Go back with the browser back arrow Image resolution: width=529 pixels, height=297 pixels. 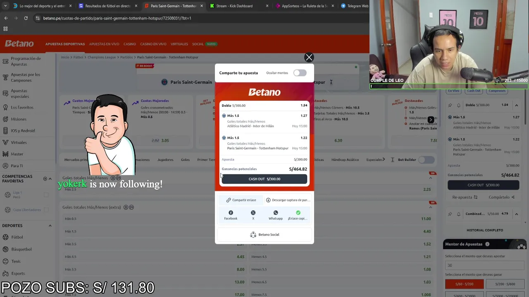point(6,18)
